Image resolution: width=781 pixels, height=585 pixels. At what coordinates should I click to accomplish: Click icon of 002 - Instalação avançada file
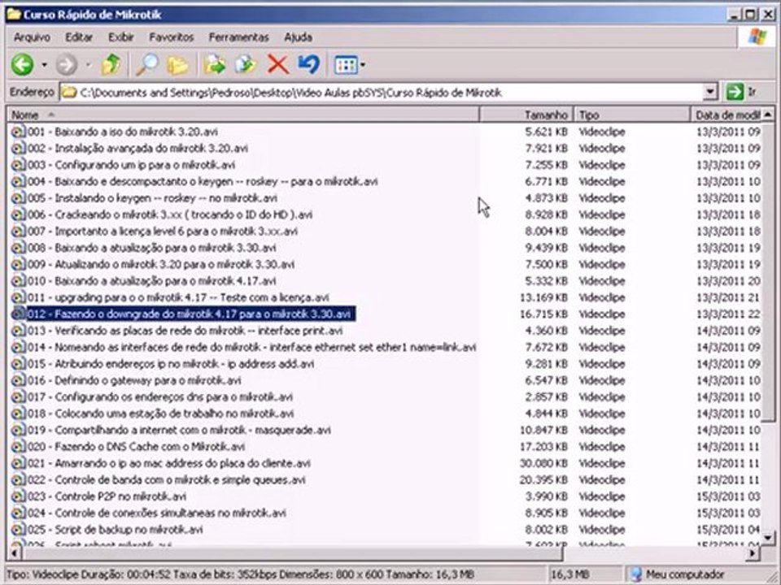click(19, 148)
